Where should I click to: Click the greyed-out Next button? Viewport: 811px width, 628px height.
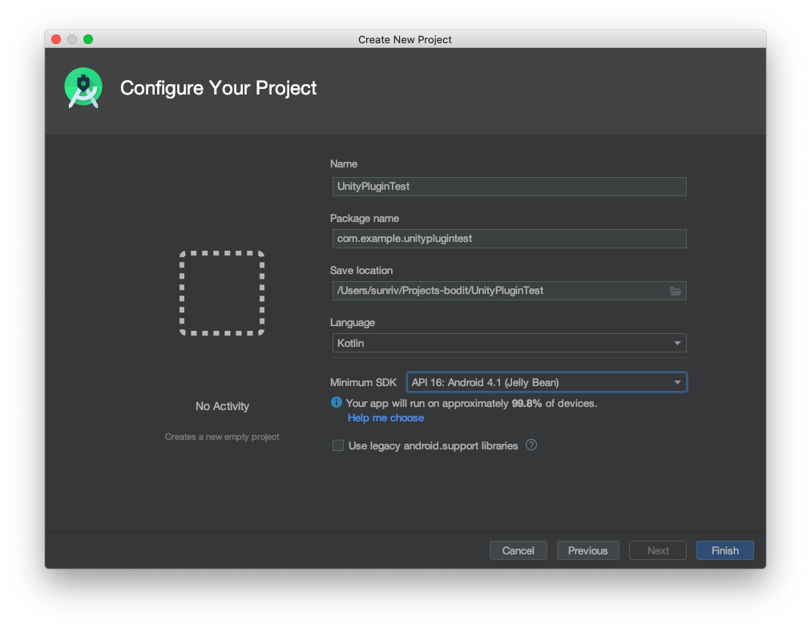[x=657, y=550]
